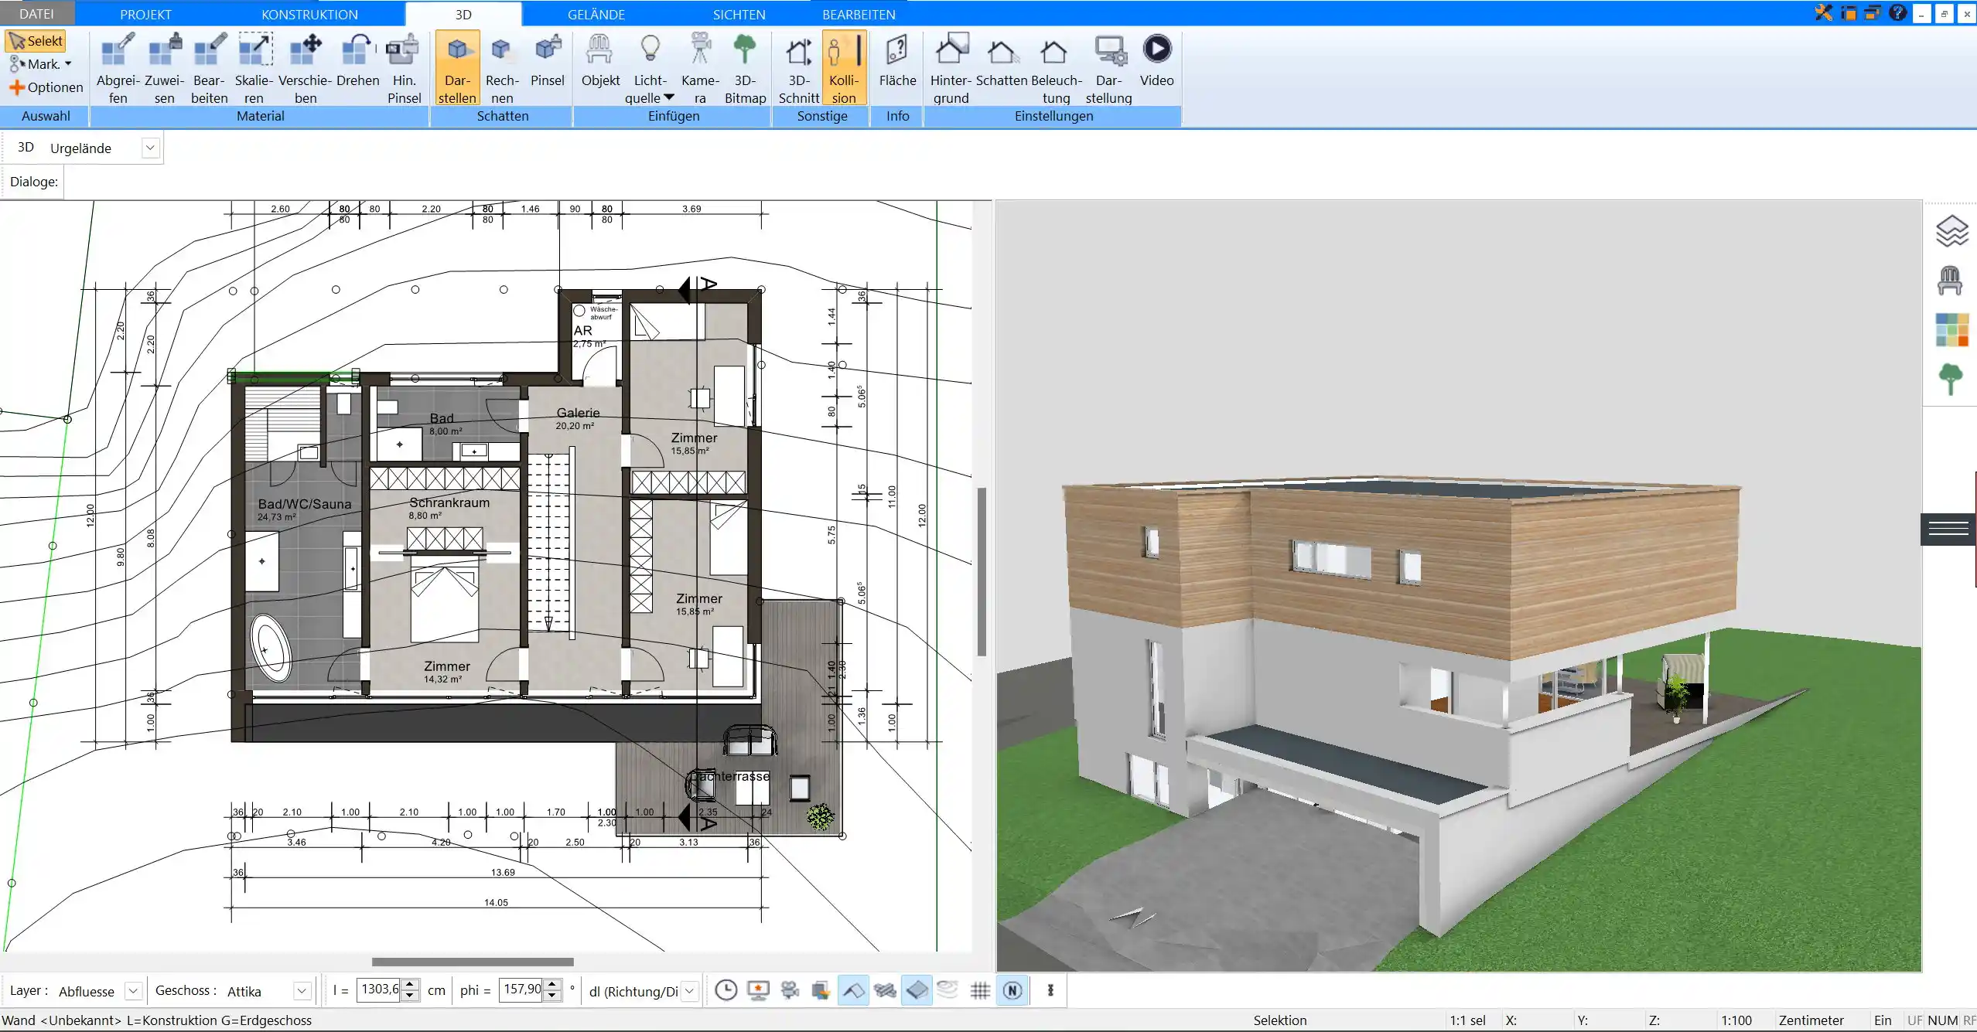This screenshot has height=1032, width=1977.
Task: Click the length input field 1303,6
Action: tap(380, 989)
